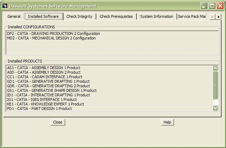This screenshot has width=226, height=148.
Task: Select AS1 Assembly Design 1 Product
Action: tap(44, 68)
